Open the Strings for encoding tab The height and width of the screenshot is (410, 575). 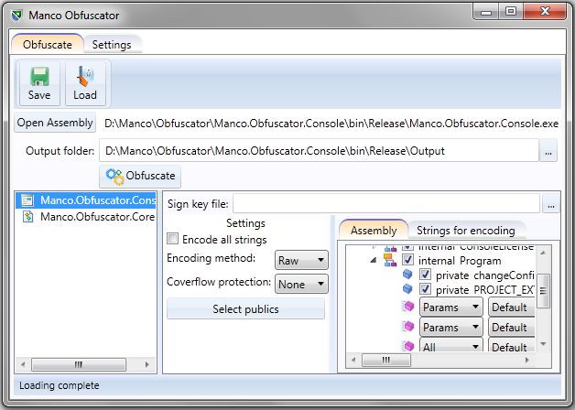(x=465, y=231)
